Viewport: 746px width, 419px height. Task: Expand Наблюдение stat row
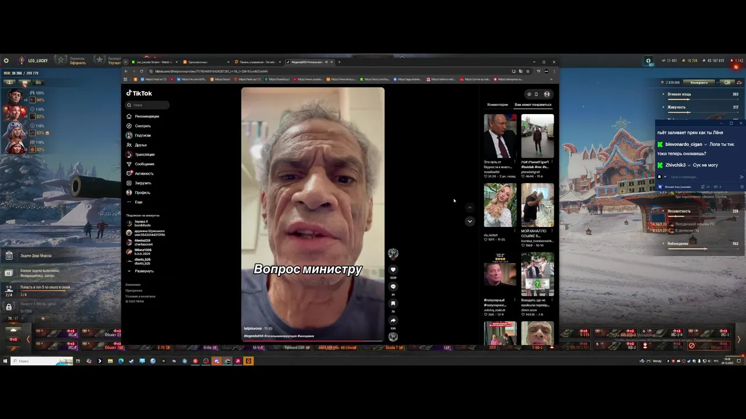(700, 244)
